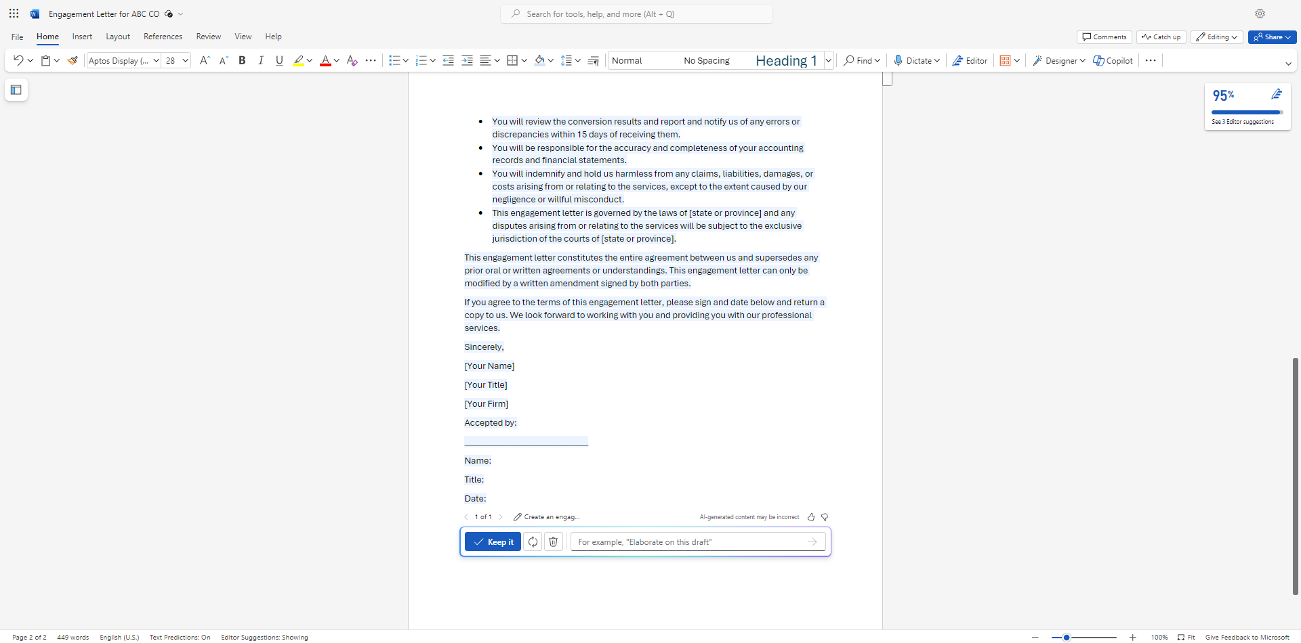Apply italic formatting
The image size is (1301, 643).
(261, 60)
